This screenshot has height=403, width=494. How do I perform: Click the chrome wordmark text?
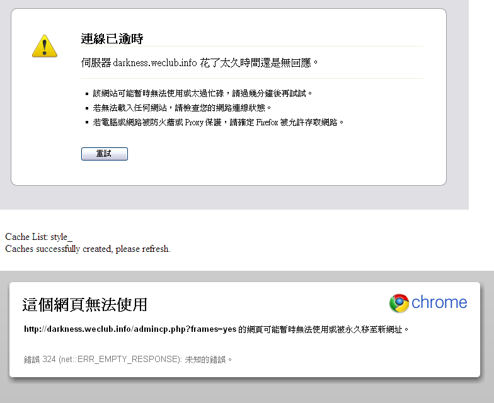[439, 302]
